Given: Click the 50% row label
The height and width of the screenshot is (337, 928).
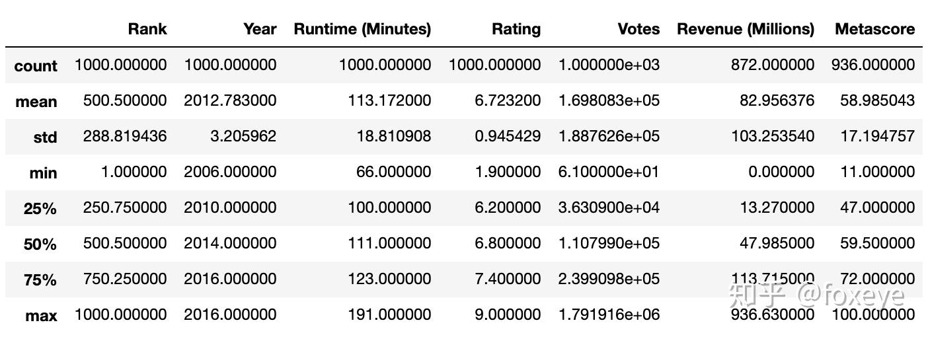Looking at the screenshot, I should pyautogui.click(x=40, y=244).
